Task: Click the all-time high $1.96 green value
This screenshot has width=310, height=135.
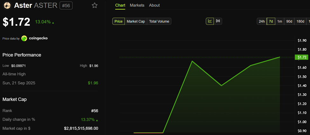Action: [93, 83]
